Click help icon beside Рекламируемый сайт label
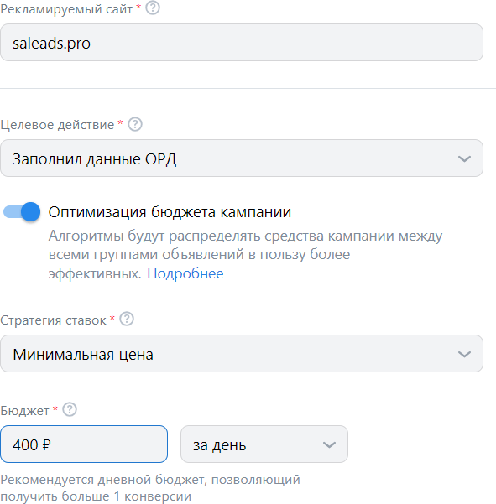The width and height of the screenshot is (496, 504). (x=153, y=8)
